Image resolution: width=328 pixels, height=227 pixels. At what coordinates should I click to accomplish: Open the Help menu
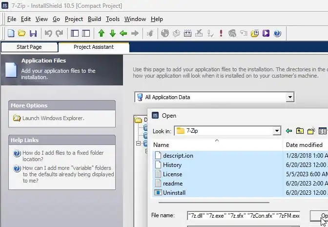pos(157,19)
